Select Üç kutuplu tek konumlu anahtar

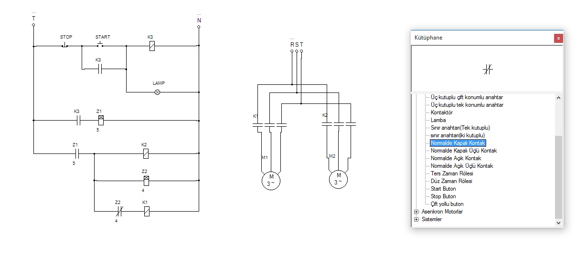(x=467, y=105)
